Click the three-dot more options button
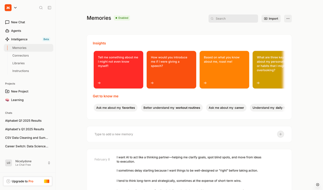 288,19
